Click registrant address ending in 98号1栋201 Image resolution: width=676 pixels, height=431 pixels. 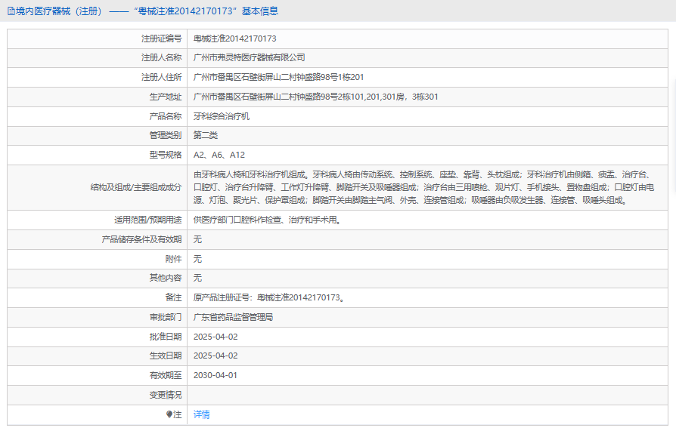278,77
